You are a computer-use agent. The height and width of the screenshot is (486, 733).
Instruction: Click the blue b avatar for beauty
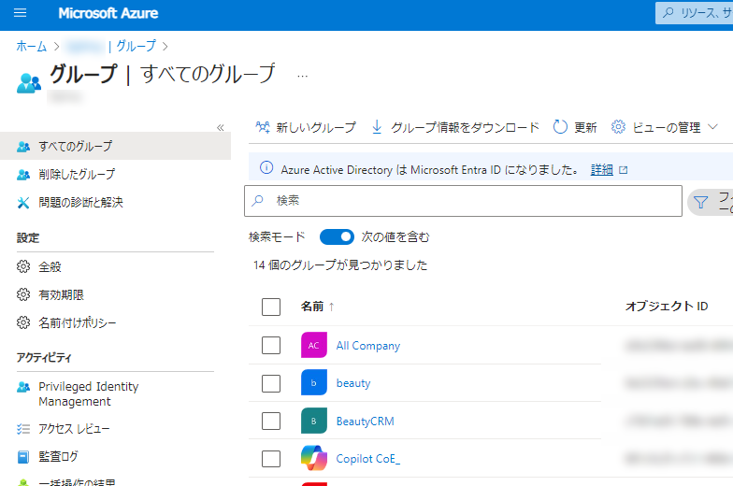coord(314,383)
